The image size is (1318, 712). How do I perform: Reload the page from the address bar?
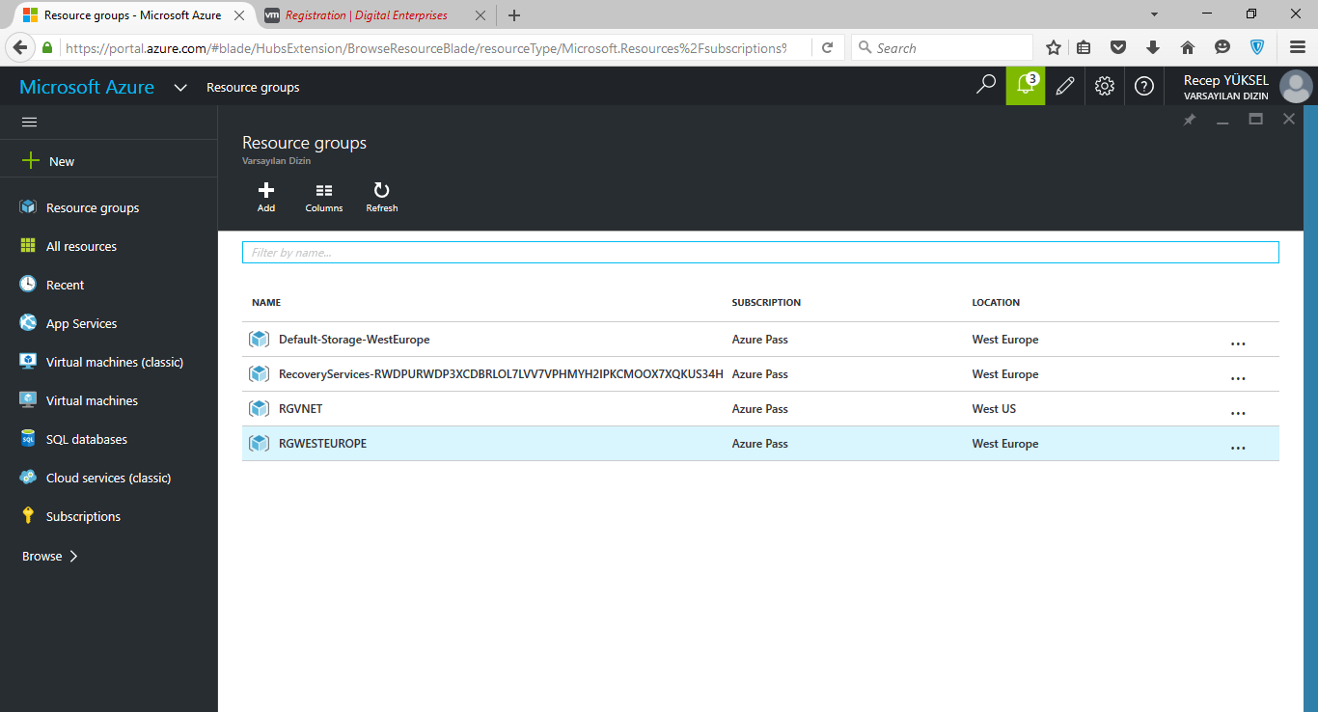coord(827,47)
